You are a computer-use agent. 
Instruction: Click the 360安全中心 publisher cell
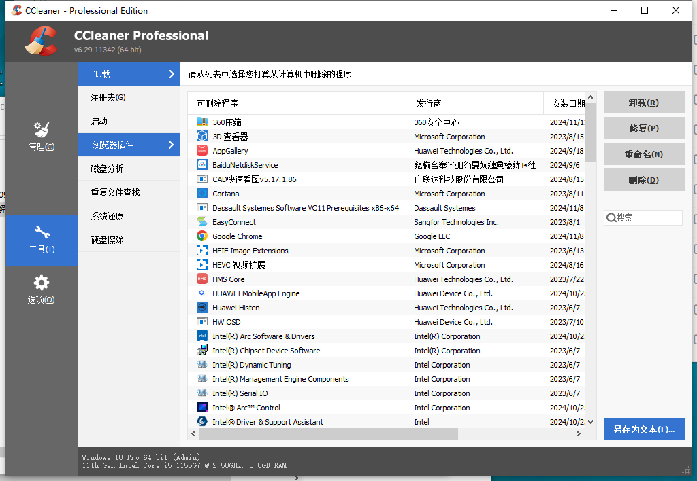coord(436,122)
